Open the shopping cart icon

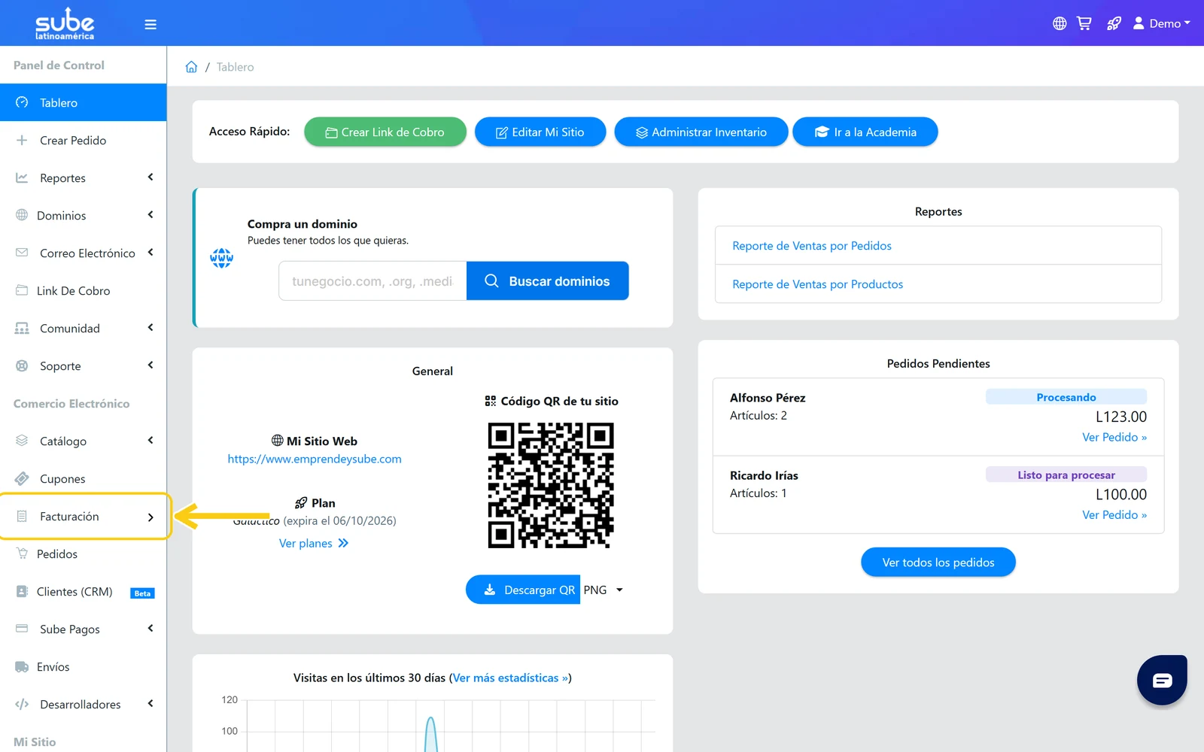(x=1084, y=23)
